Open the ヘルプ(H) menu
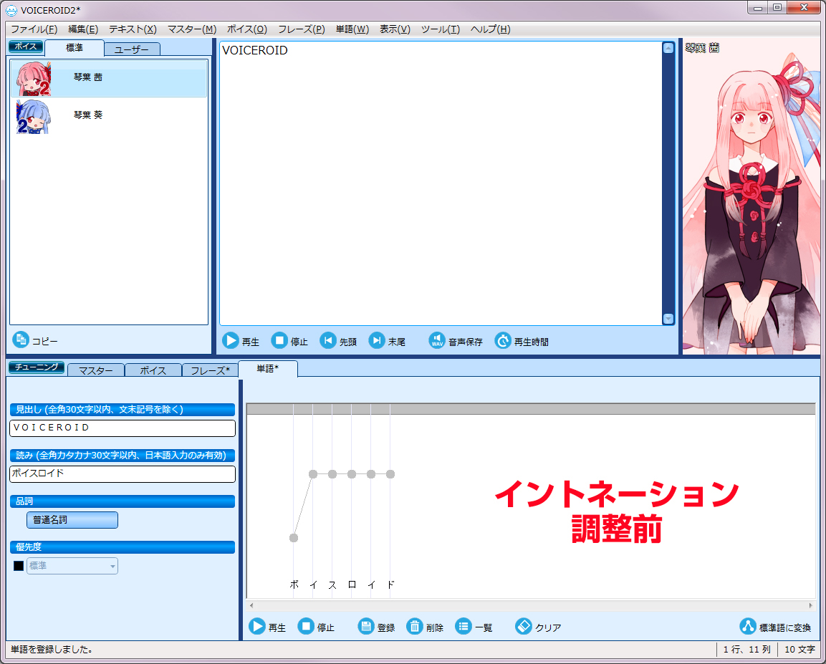Screen dimensions: 826x664 click(x=491, y=29)
